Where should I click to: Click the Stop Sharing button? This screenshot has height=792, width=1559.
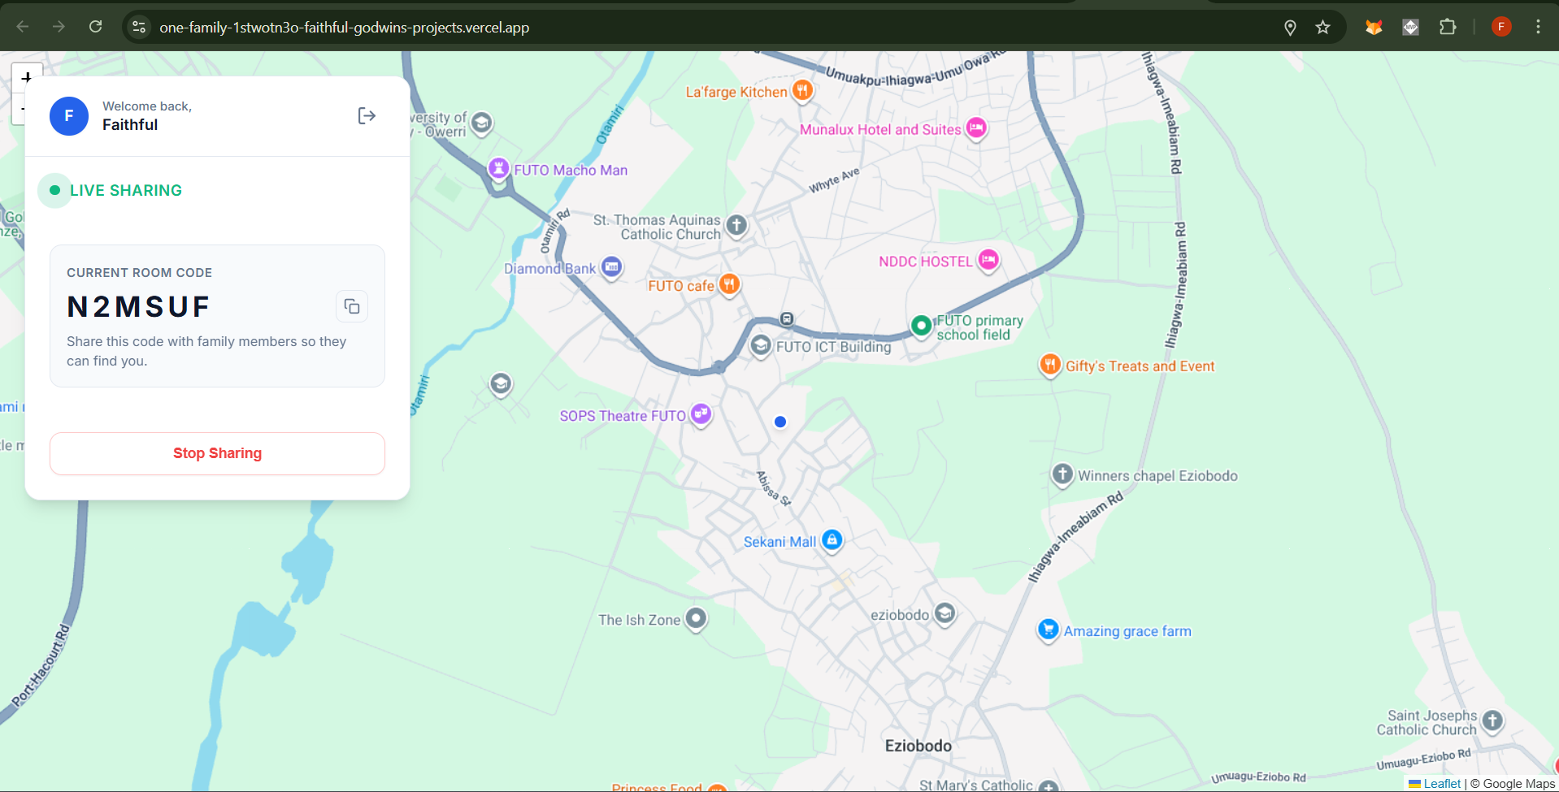[x=217, y=453]
